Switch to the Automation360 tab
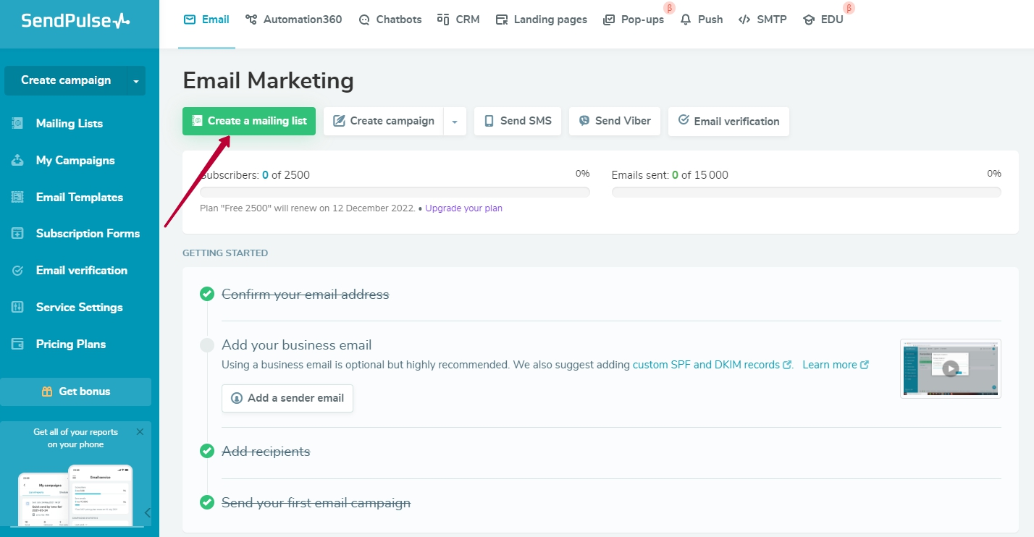 (293, 20)
